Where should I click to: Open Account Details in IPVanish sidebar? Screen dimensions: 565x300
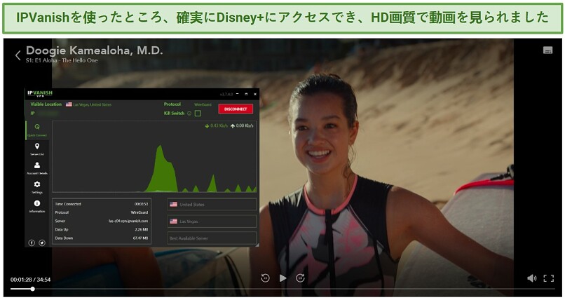[x=36, y=168]
